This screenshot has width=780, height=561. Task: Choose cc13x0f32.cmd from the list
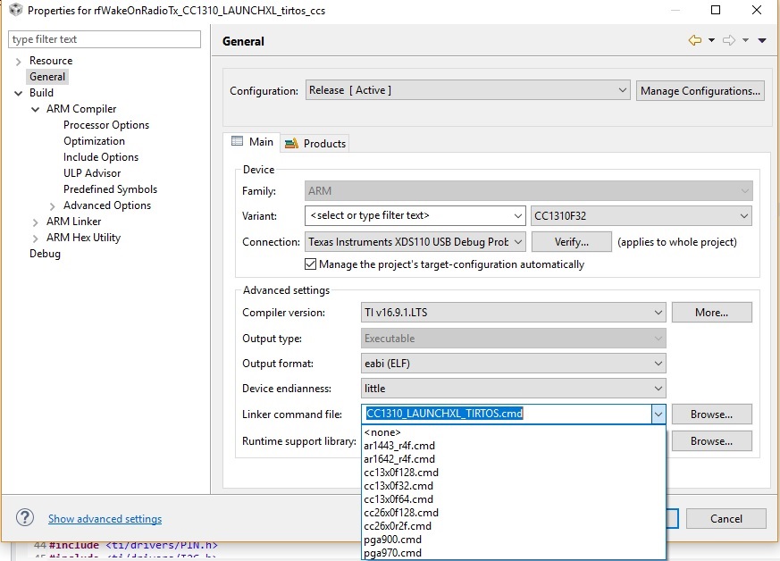coord(514,486)
